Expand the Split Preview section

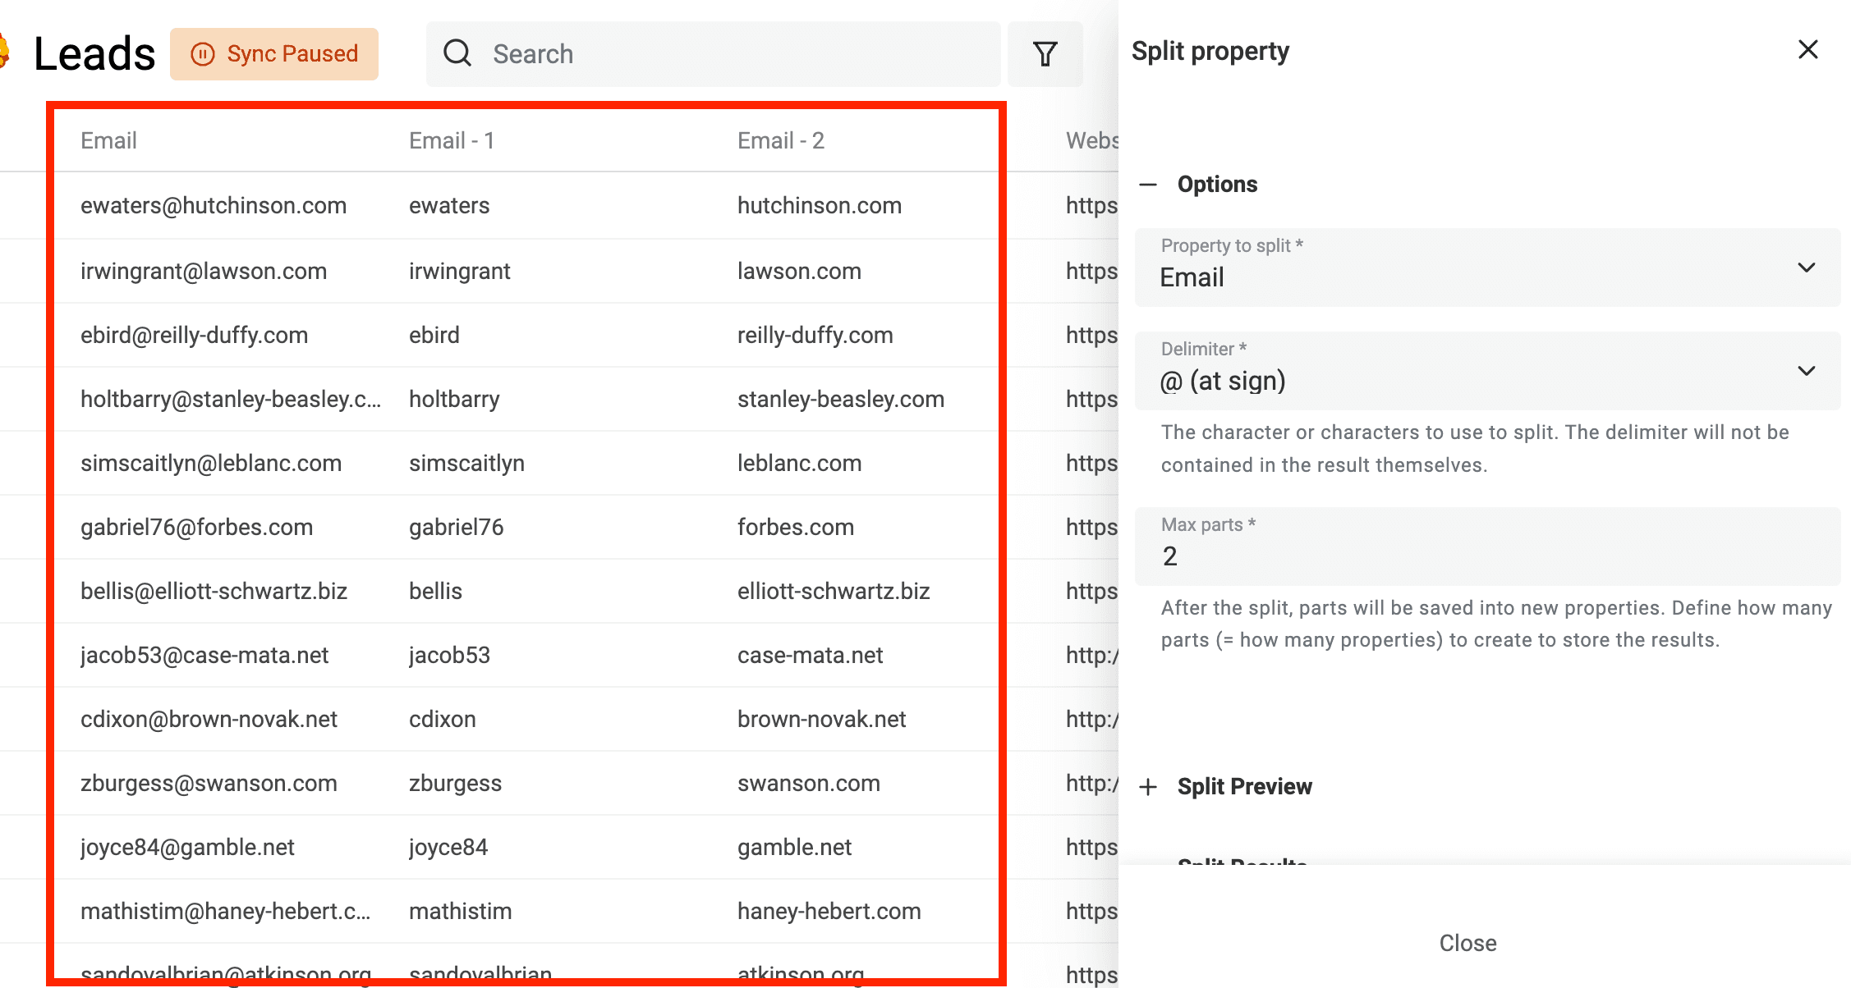tap(1148, 787)
